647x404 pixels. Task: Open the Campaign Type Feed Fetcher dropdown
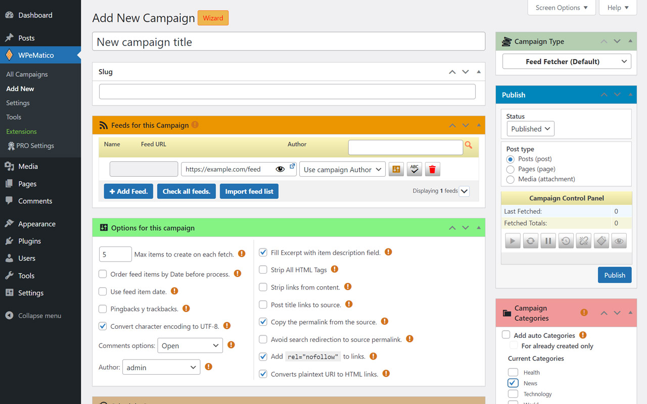[567, 62]
